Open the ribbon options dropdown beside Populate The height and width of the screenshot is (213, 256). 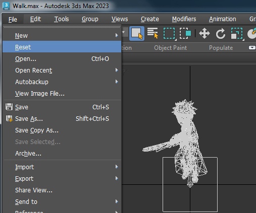click(252, 48)
